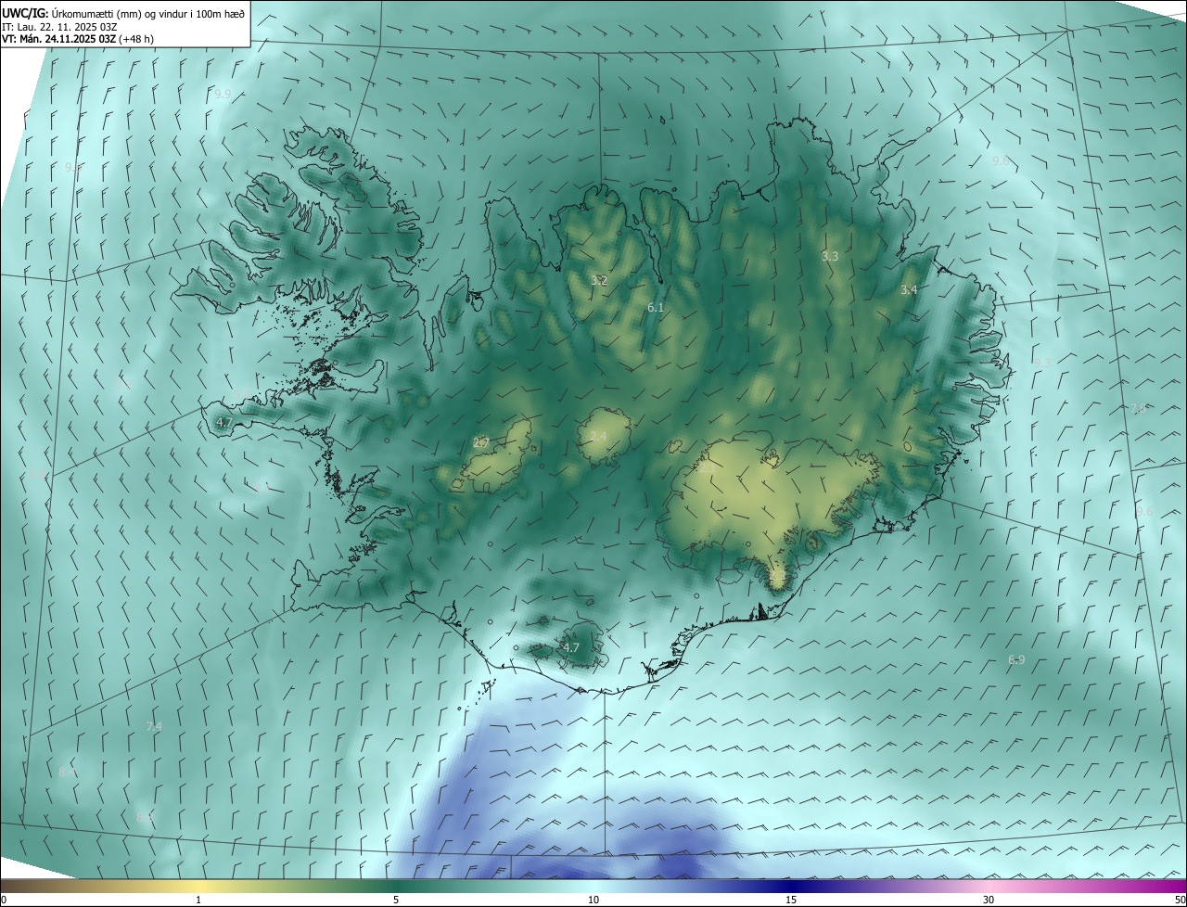This screenshot has height=907, width=1187.
Task: Click the 3.4 value near the east coast
Action: (x=909, y=290)
